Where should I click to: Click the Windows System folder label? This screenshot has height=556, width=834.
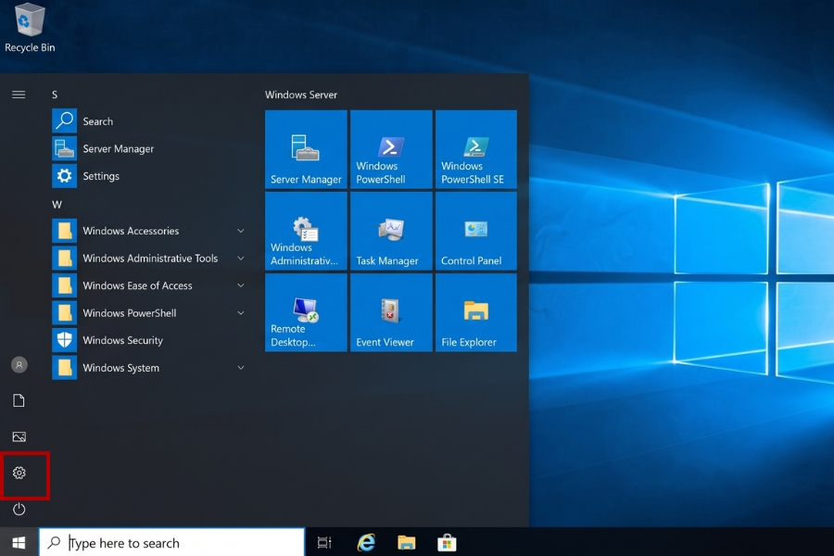[x=120, y=368]
